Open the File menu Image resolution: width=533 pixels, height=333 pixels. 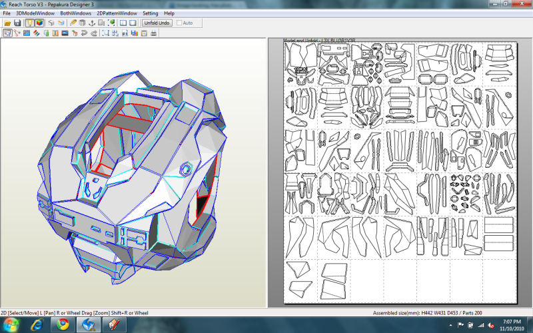click(7, 13)
